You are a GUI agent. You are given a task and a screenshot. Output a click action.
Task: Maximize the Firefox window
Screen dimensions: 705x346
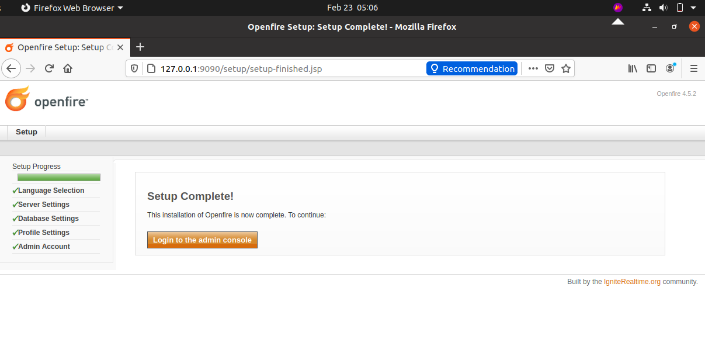674,26
